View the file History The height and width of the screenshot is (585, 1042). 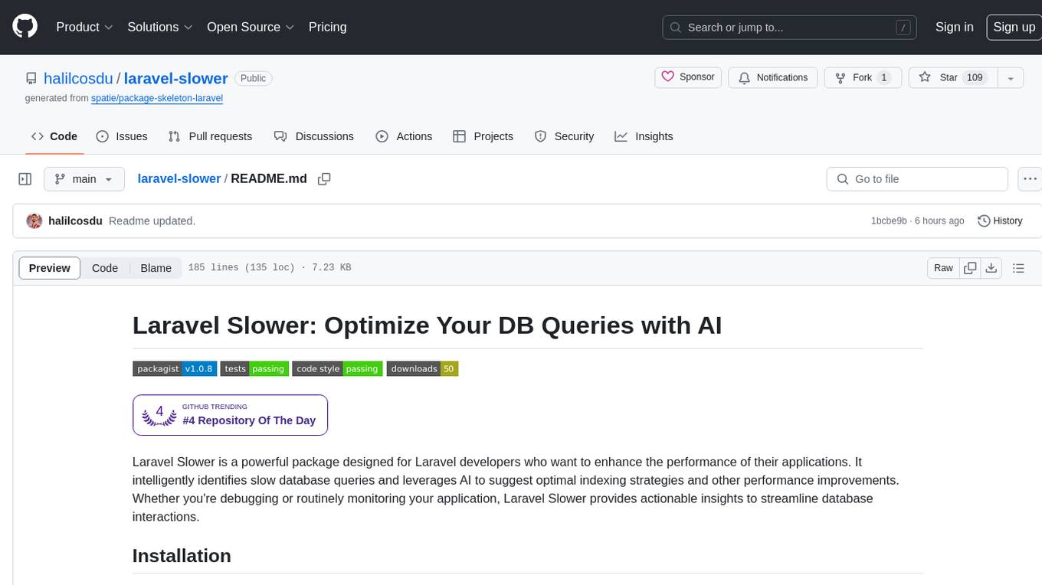(x=1001, y=221)
